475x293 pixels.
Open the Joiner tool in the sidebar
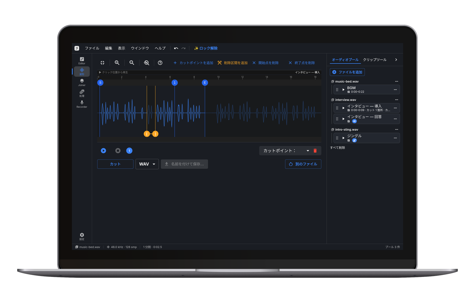(x=82, y=82)
